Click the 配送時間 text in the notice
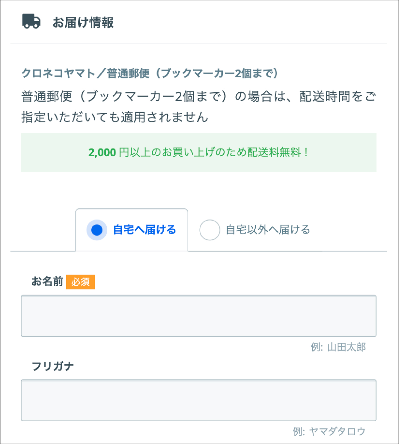 [x=325, y=97]
